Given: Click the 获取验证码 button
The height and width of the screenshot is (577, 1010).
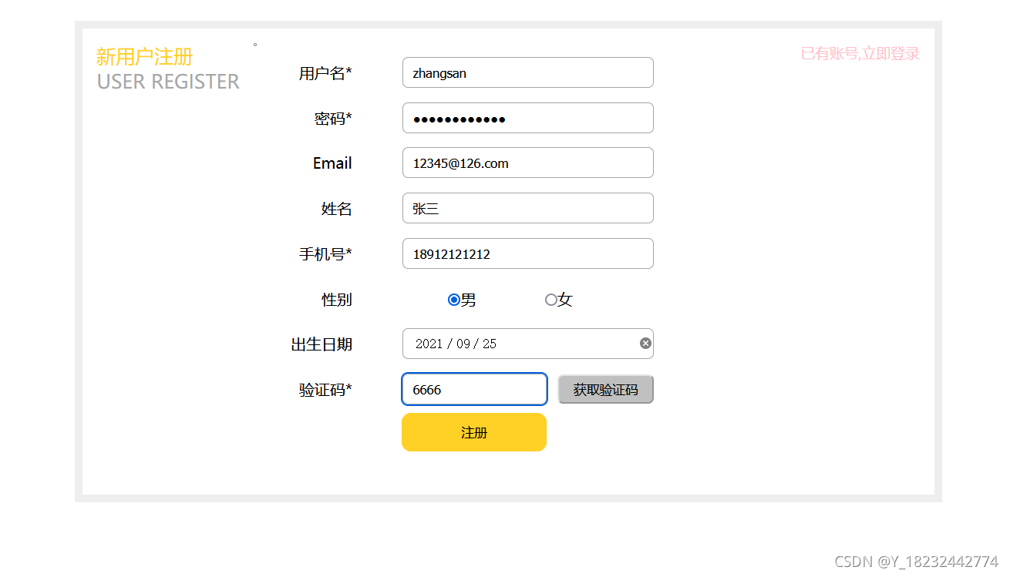Looking at the screenshot, I should [x=606, y=390].
